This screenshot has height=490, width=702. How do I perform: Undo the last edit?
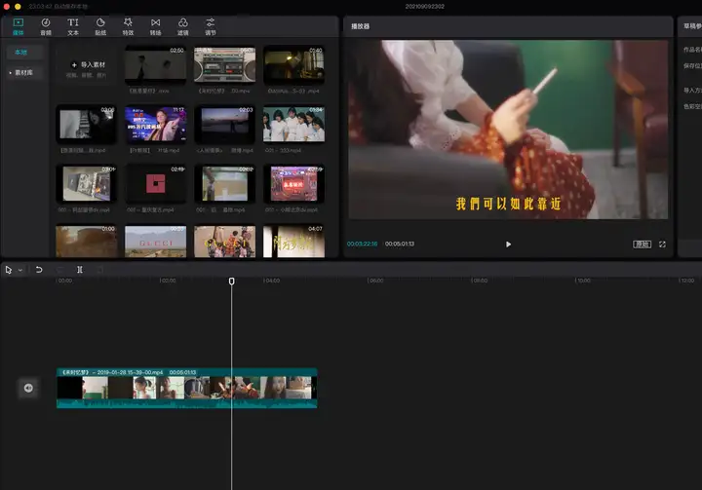(39, 270)
